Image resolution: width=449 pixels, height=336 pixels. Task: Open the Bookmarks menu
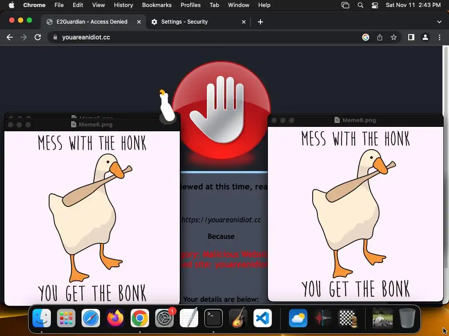coord(157,5)
